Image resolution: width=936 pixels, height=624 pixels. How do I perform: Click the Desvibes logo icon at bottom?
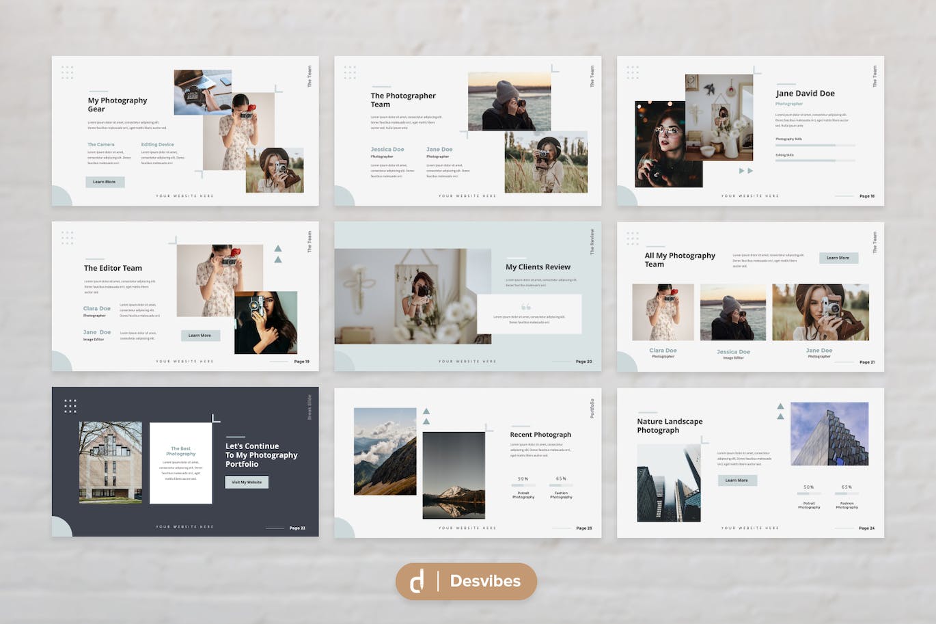pos(416,581)
